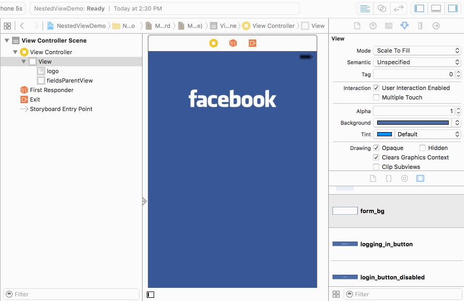
Task: Open Background color dropdown arrows
Action: pos(457,123)
